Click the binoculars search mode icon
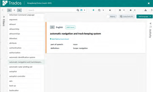 point(81,10)
